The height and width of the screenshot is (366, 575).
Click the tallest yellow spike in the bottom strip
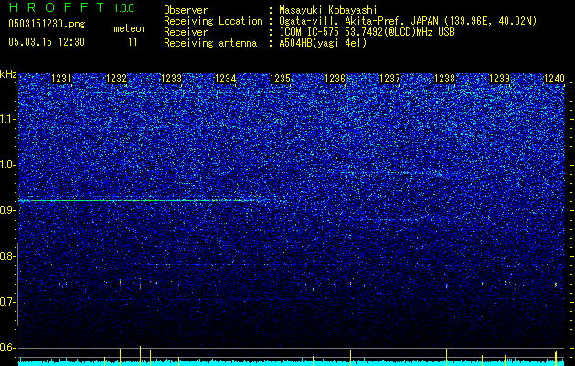point(140,355)
